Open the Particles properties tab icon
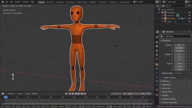Screen dimensions: 192x108 click(157, 73)
